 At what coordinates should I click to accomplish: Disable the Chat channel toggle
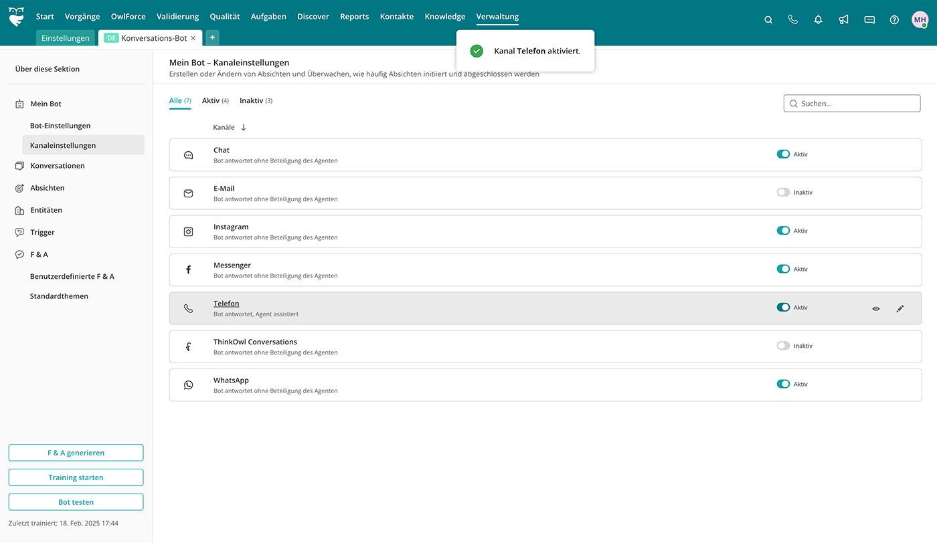[x=783, y=154]
